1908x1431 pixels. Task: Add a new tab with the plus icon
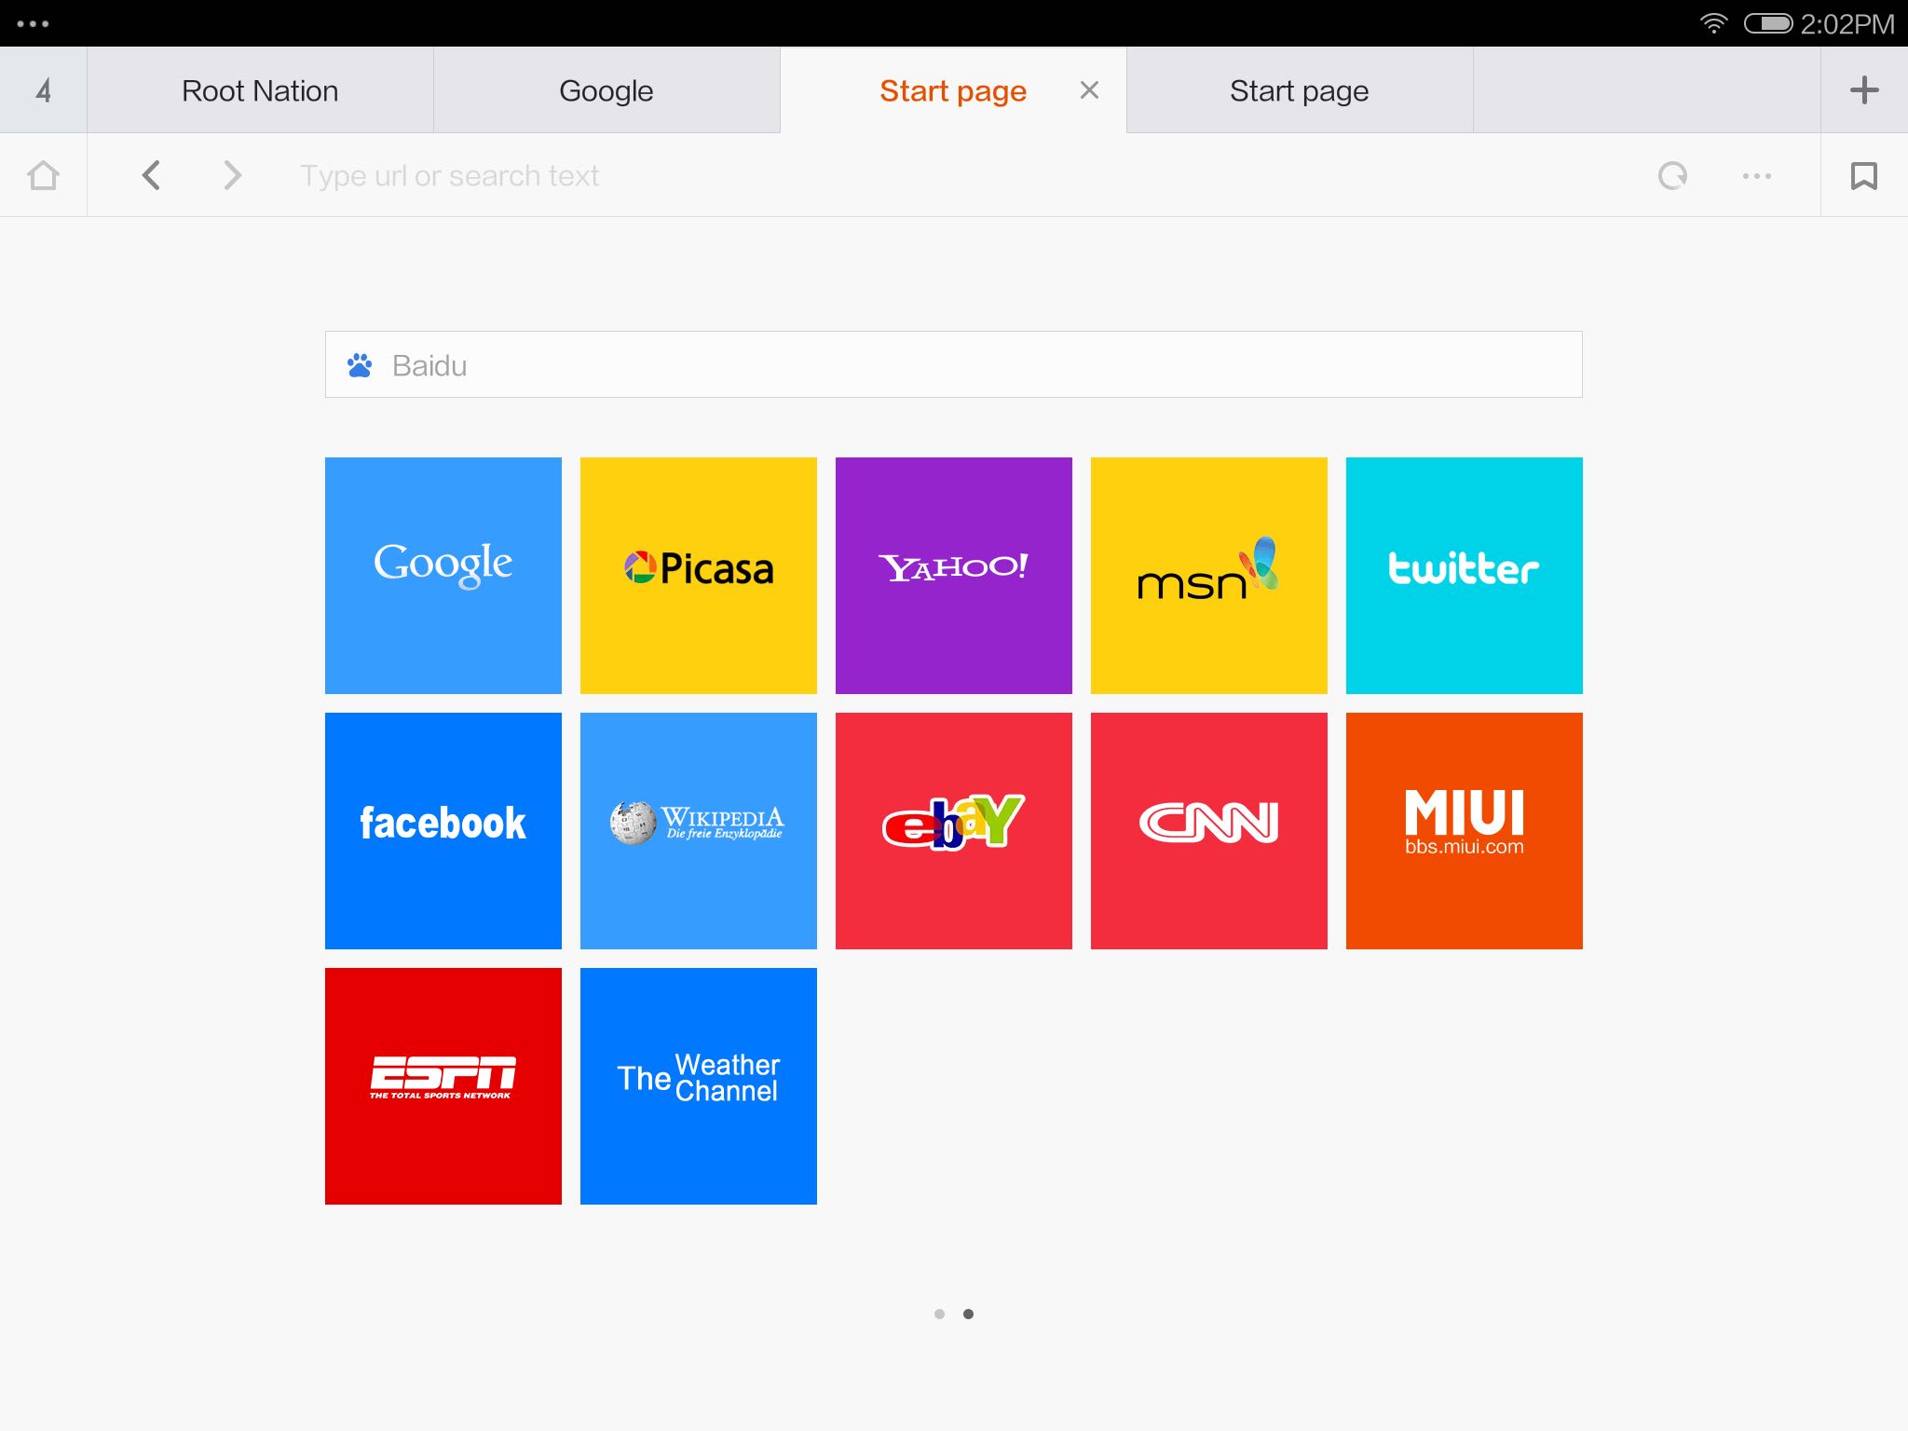pyautogui.click(x=1864, y=90)
